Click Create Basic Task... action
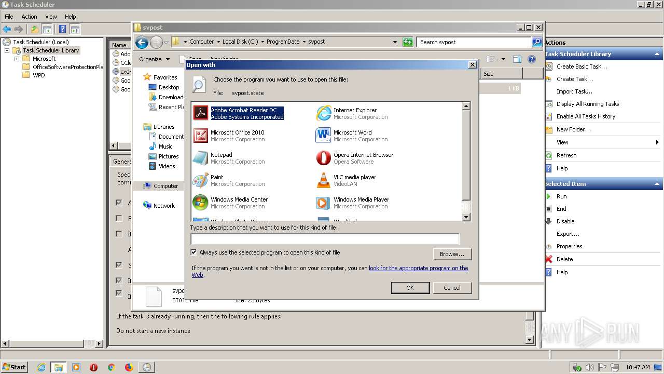This screenshot has height=374, width=664. click(x=582, y=66)
